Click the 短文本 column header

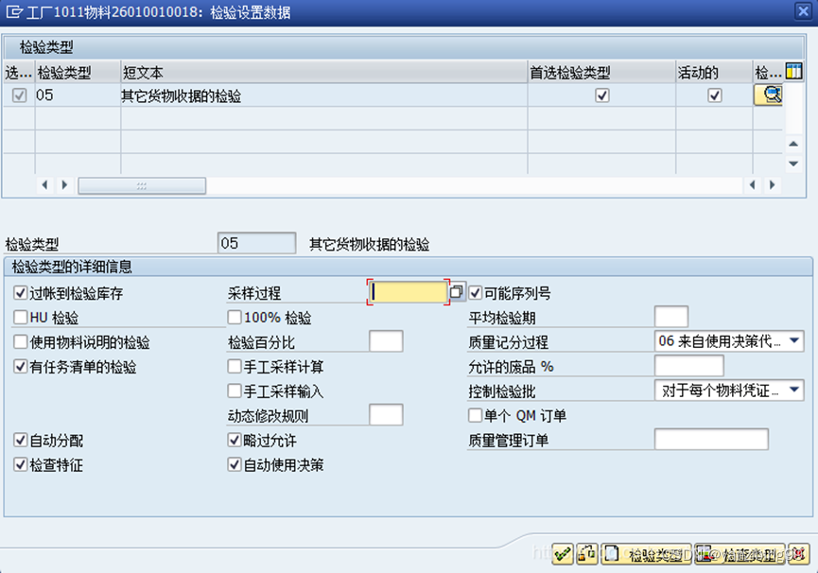pos(324,73)
